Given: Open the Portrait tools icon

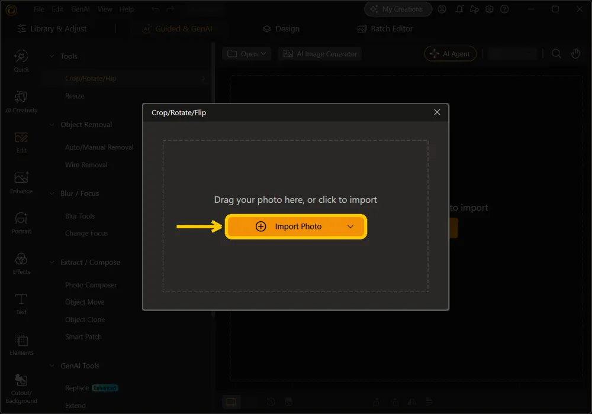Looking at the screenshot, I should click(x=21, y=223).
